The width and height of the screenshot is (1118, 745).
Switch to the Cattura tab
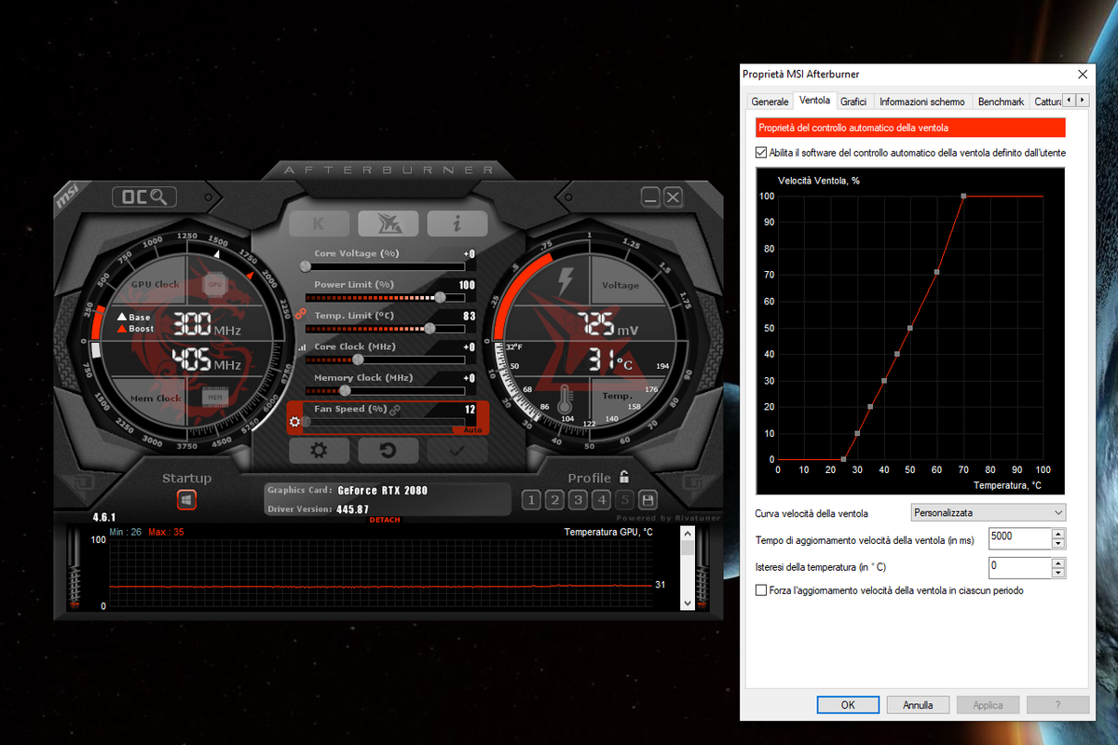(1046, 102)
